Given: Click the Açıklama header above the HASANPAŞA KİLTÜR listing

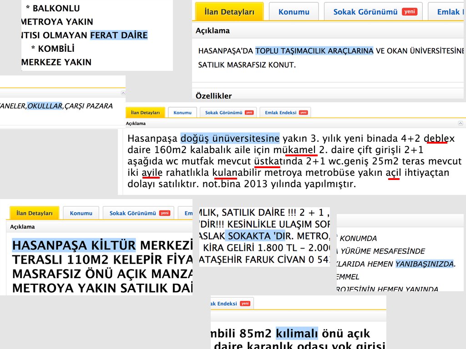Looking at the screenshot, I should 22,227.
